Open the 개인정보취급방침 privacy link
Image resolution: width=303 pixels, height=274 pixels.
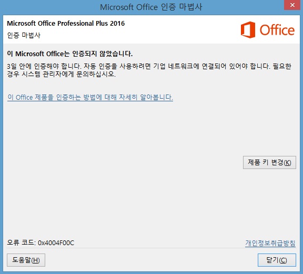(270, 243)
